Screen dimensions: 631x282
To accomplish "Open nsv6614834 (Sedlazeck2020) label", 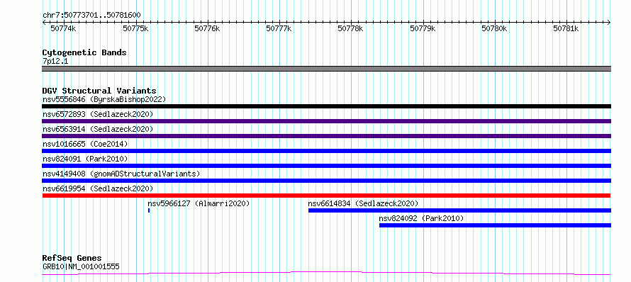I will click(364, 203).
